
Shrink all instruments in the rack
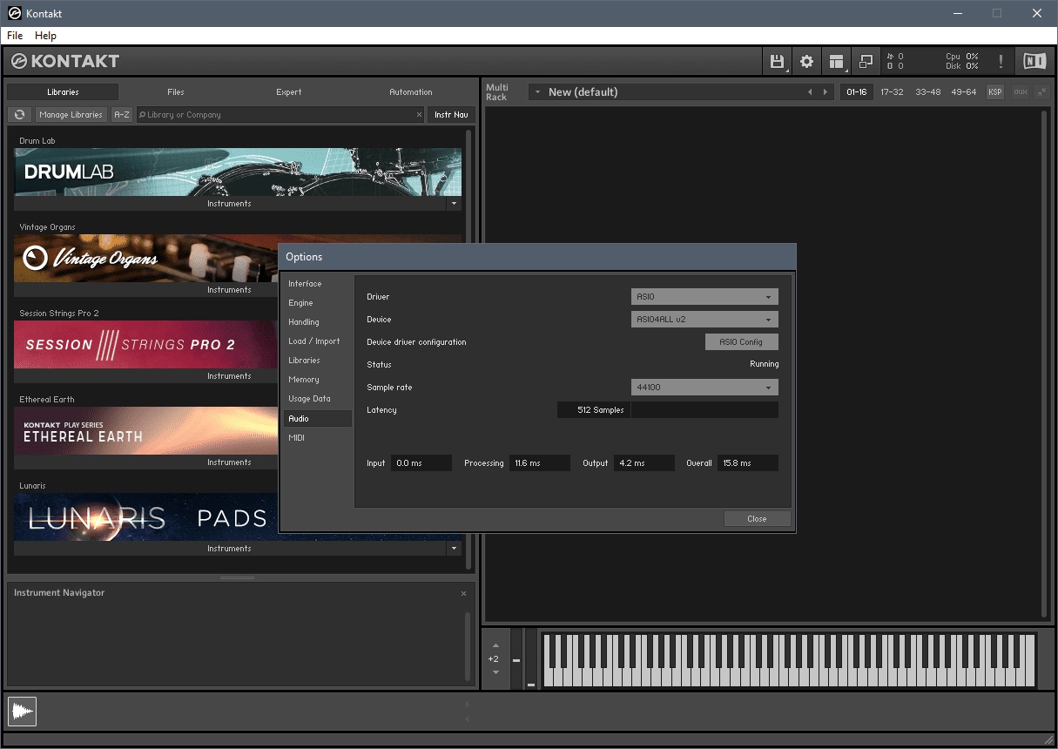coord(1042,91)
